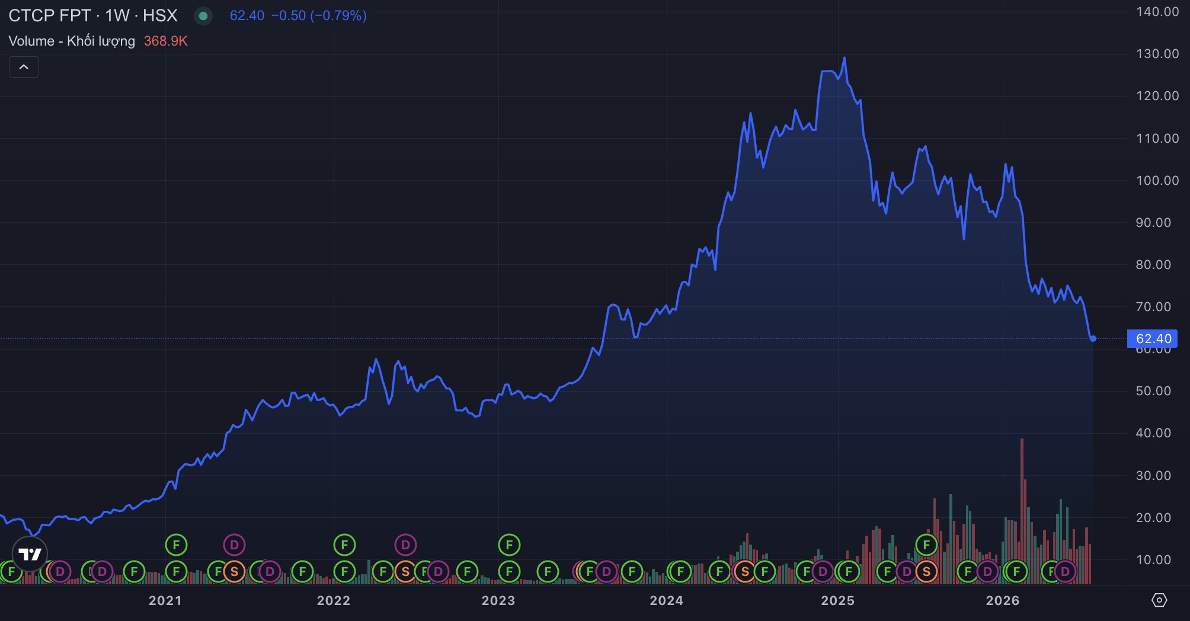Click the TradingView logo icon

30,554
